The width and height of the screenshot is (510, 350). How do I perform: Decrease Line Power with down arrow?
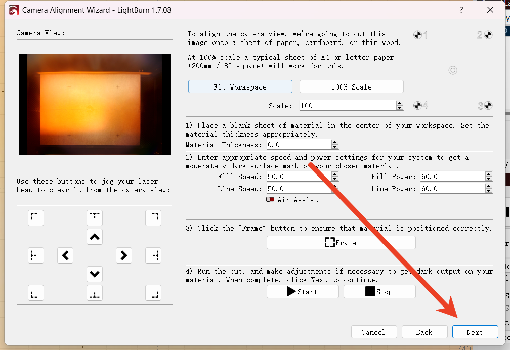489,191
